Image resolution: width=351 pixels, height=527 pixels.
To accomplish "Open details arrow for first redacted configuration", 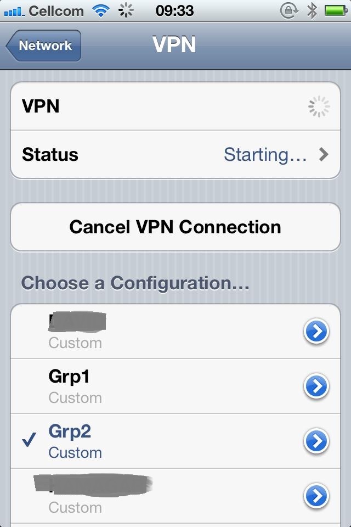I will click(x=316, y=331).
